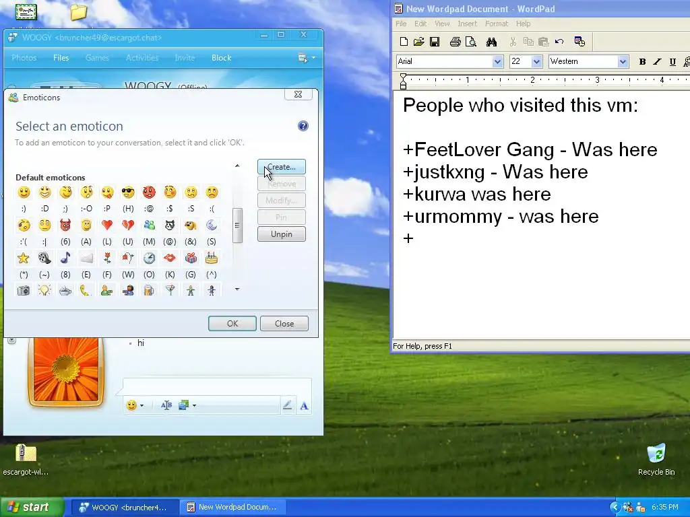
Task: Click the Create... emoticon button
Action: [x=281, y=167]
